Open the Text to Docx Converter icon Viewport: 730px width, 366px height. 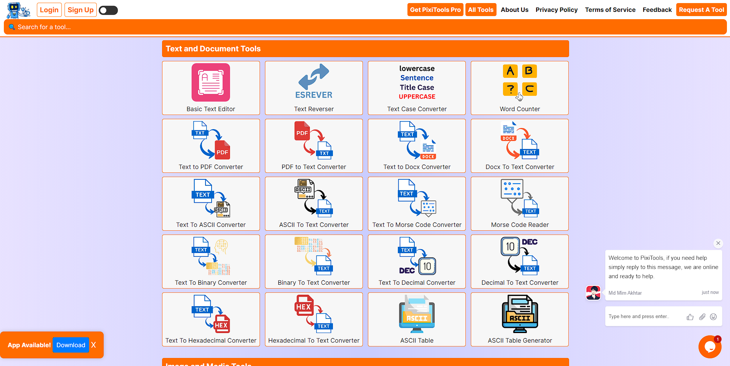tap(417, 140)
